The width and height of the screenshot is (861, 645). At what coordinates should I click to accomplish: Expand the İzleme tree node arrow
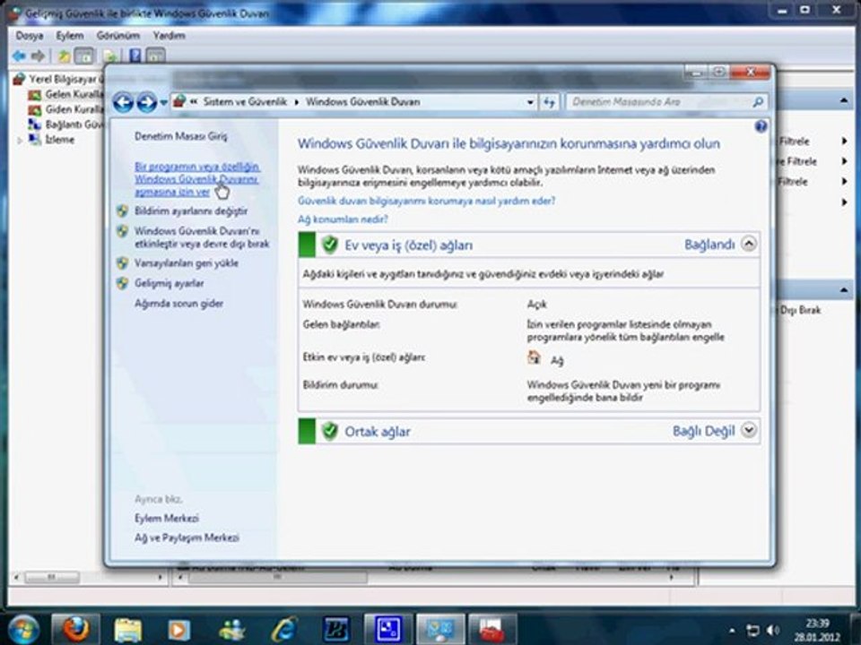tap(20, 141)
